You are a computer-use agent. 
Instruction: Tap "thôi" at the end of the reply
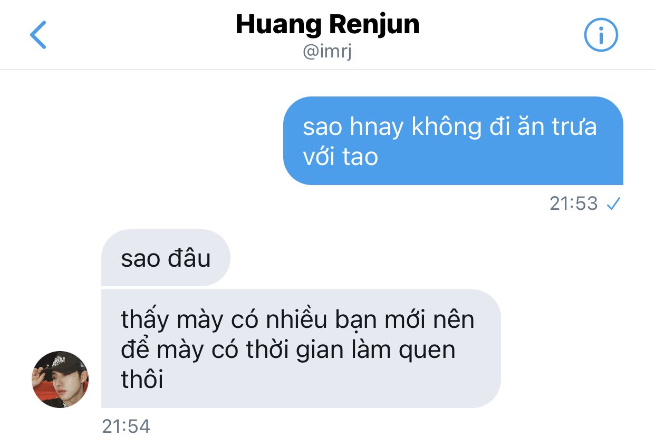(x=142, y=379)
